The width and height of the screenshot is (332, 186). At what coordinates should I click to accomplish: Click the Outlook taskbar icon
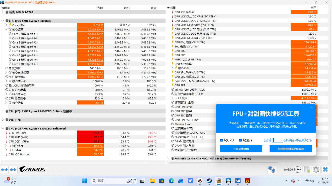pos(181,181)
